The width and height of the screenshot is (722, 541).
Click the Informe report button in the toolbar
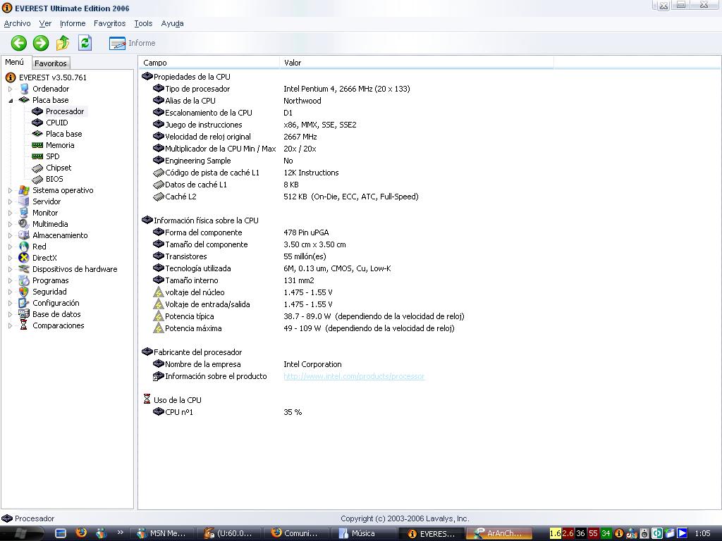(132, 43)
